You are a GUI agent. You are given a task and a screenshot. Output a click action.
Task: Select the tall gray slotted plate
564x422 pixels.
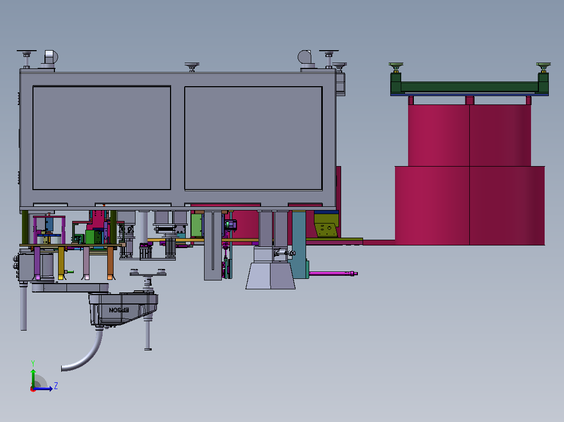click(213, 245)
